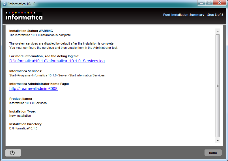Click the 'New Installation' value
Image resolution: width=228 pixels, height=161 pixels.
20,116
